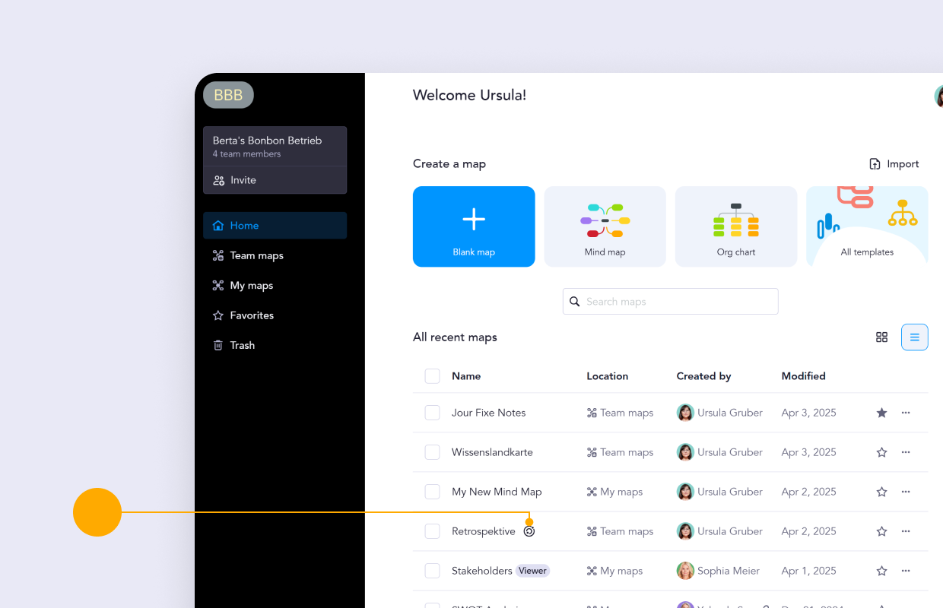Screen dimensions: 943x608
Task: Sort by Created by column header
Action: click(704, 376)
